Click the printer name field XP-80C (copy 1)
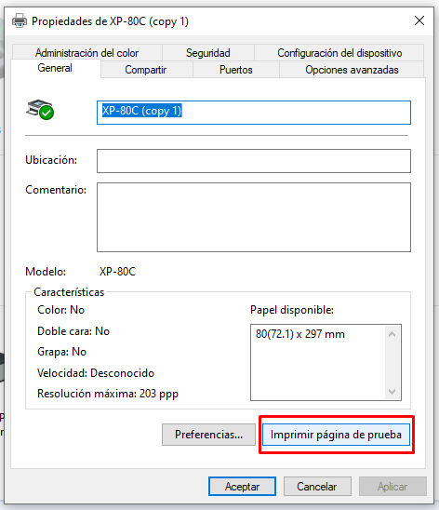This screenshot has width=439, height=510. click(254, 113)
